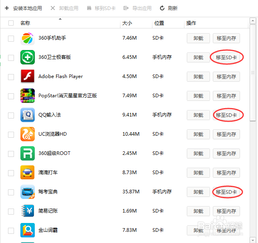Viewport: 258px width, 243px height.
Task: Click the PopStar game icon
Action: (28, 96)
